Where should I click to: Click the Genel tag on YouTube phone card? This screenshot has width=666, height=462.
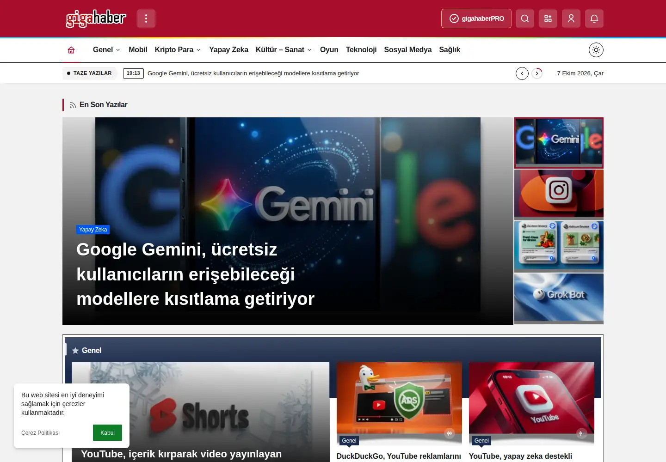click(x=481, y=441)
